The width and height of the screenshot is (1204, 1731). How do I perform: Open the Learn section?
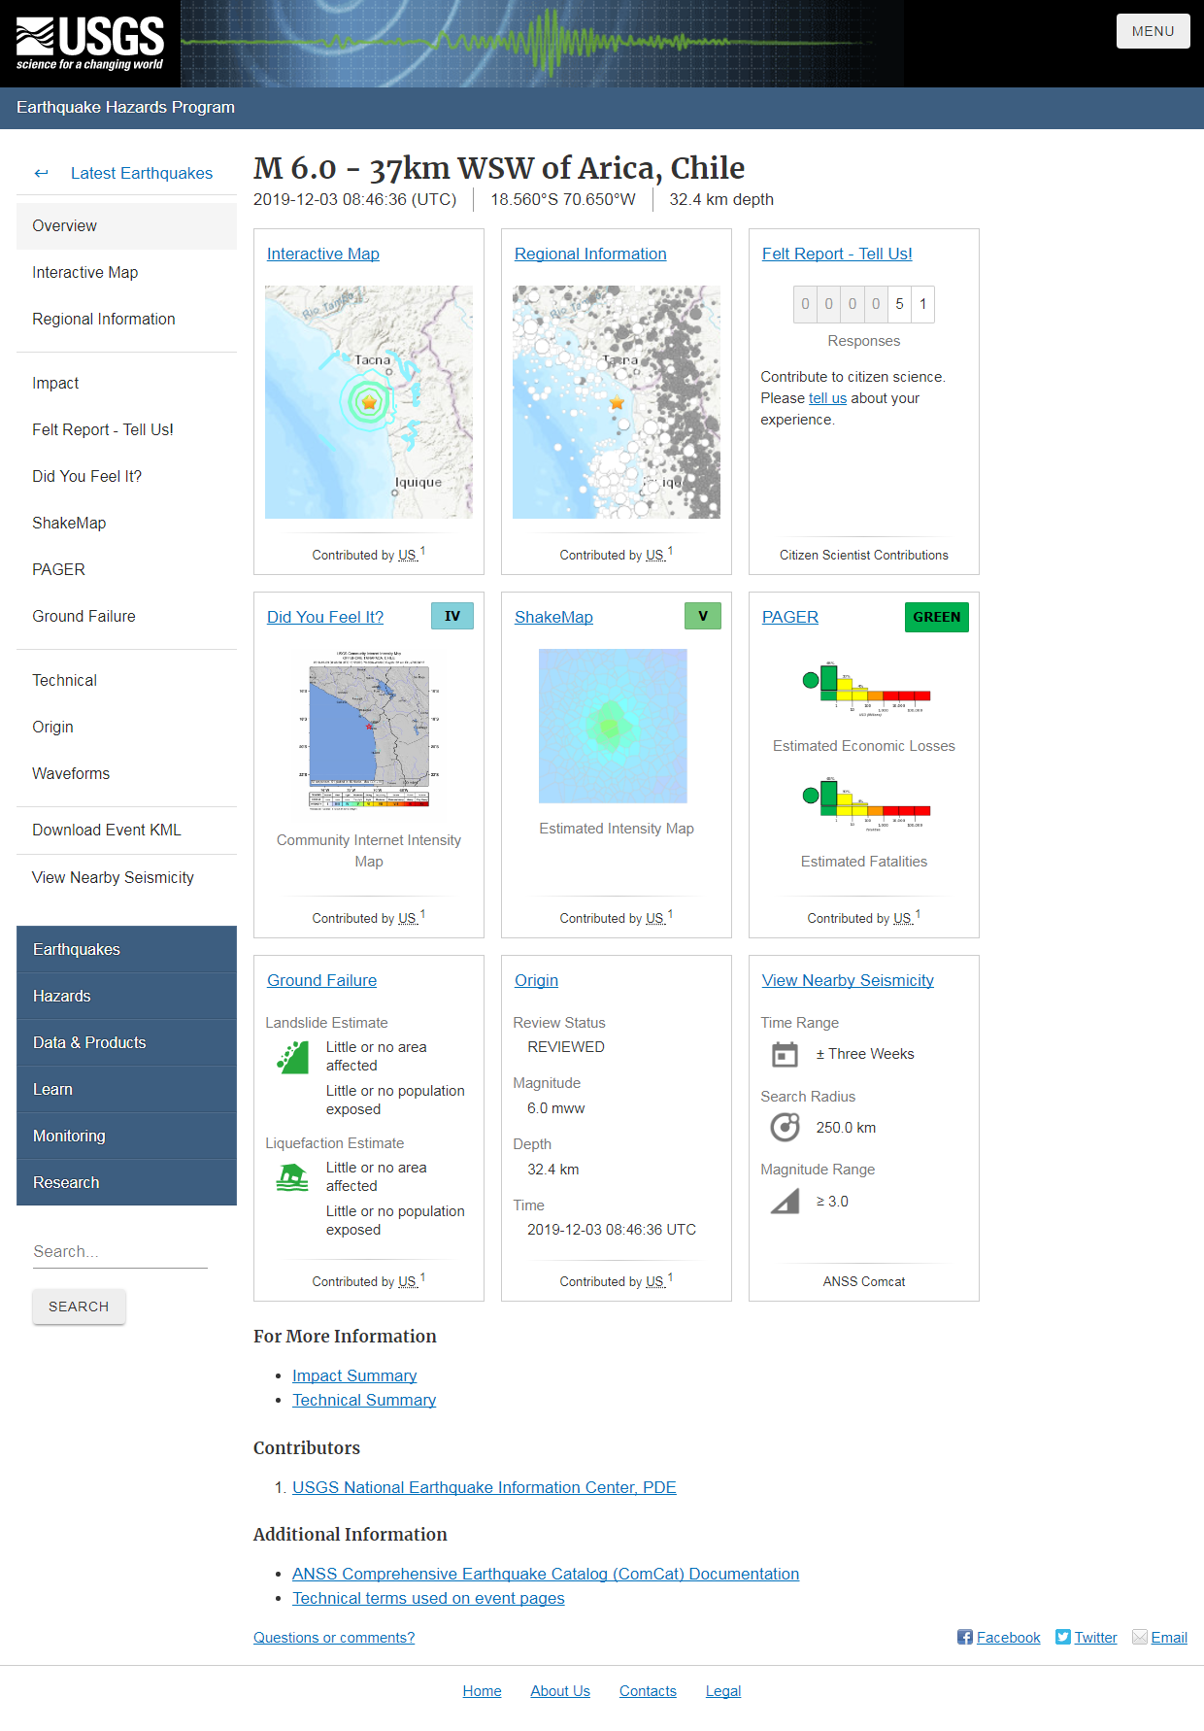tap(126, 1089)
